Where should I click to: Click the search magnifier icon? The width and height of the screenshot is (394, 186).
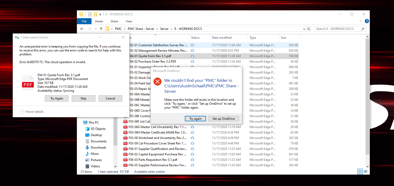point(363,29)
